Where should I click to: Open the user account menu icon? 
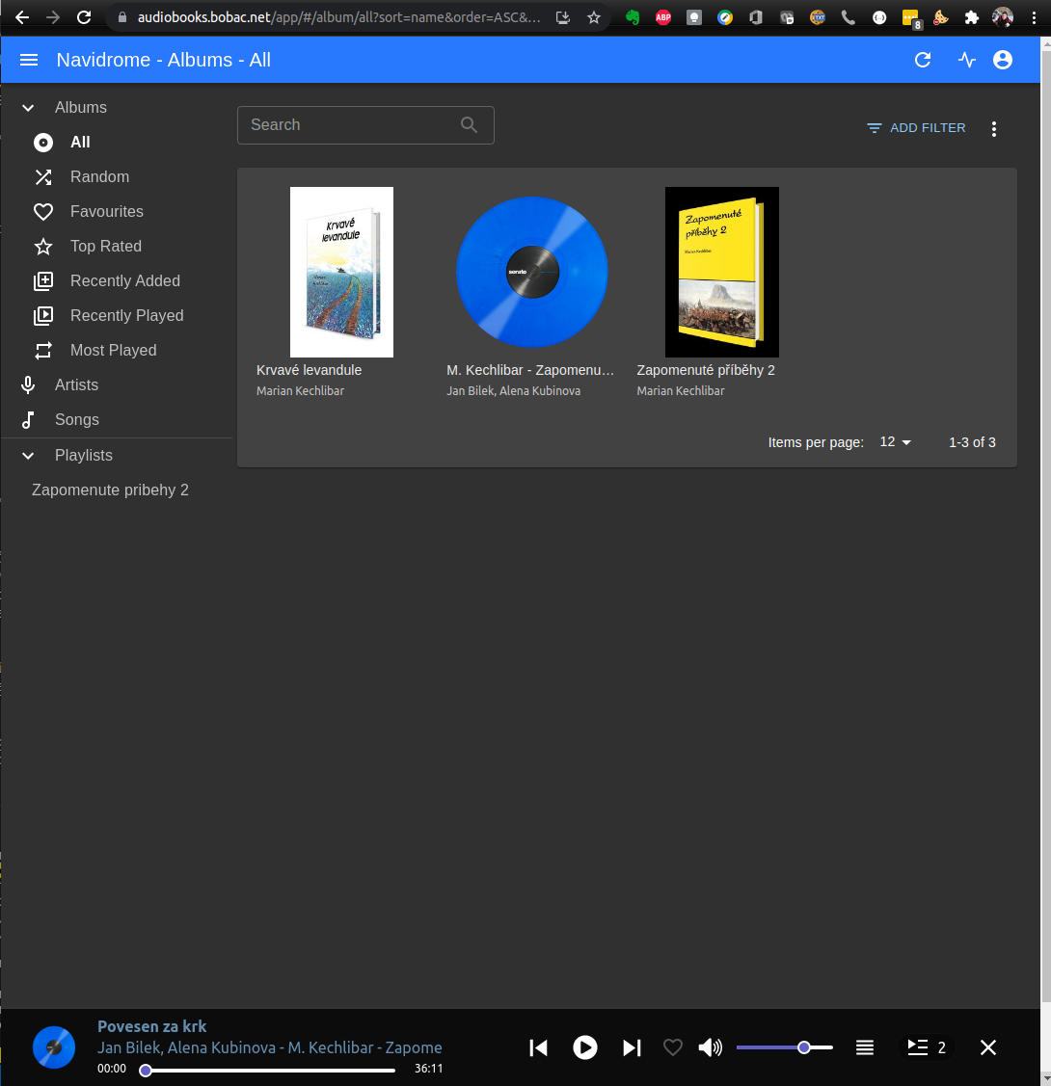pyautogui.click(x=1003, y=60)
